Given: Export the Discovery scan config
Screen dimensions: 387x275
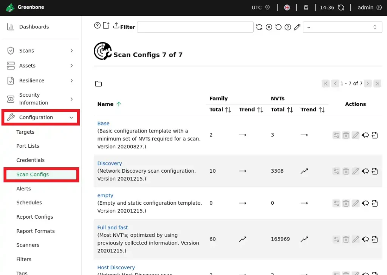Looking at the screenshot, I should 375,171.
